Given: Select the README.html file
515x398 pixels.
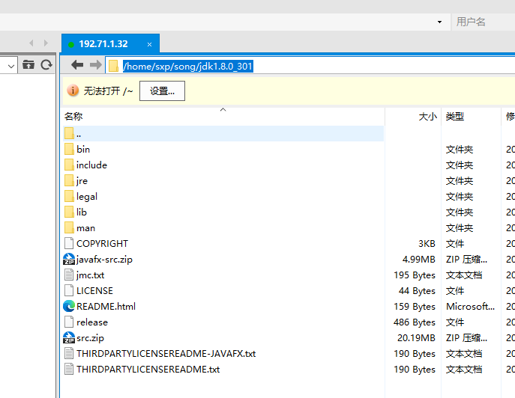Looking at the screenshot, I should [106, 307].
